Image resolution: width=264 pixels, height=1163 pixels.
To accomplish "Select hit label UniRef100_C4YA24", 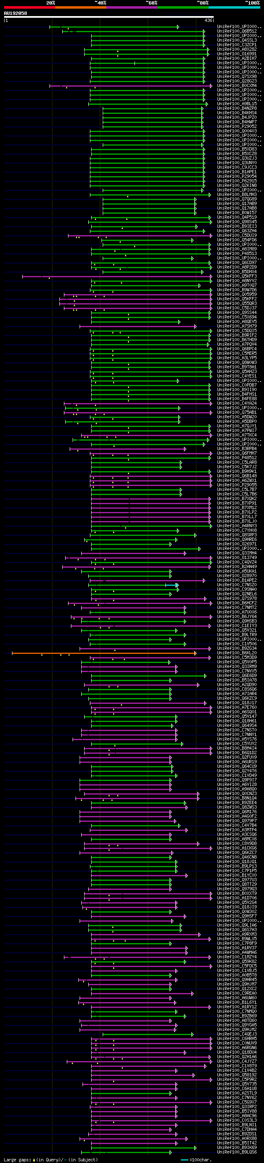I will [237, 403].
